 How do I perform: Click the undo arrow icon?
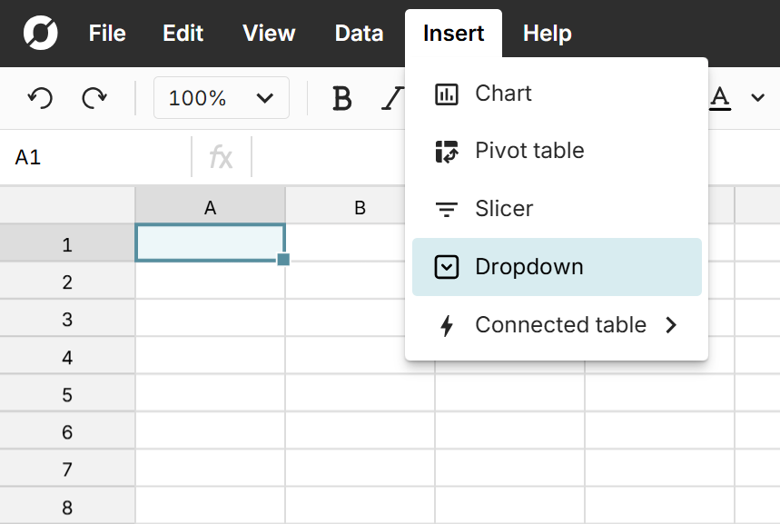click(x=40, y=98)
